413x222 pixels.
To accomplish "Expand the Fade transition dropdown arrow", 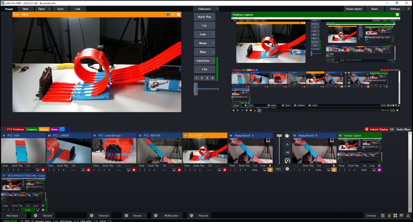I will pyautogui.click(x=213, y=34).
